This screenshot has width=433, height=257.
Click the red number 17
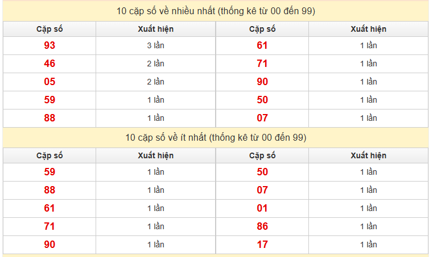pyautogui.click(x=262, y=245)
